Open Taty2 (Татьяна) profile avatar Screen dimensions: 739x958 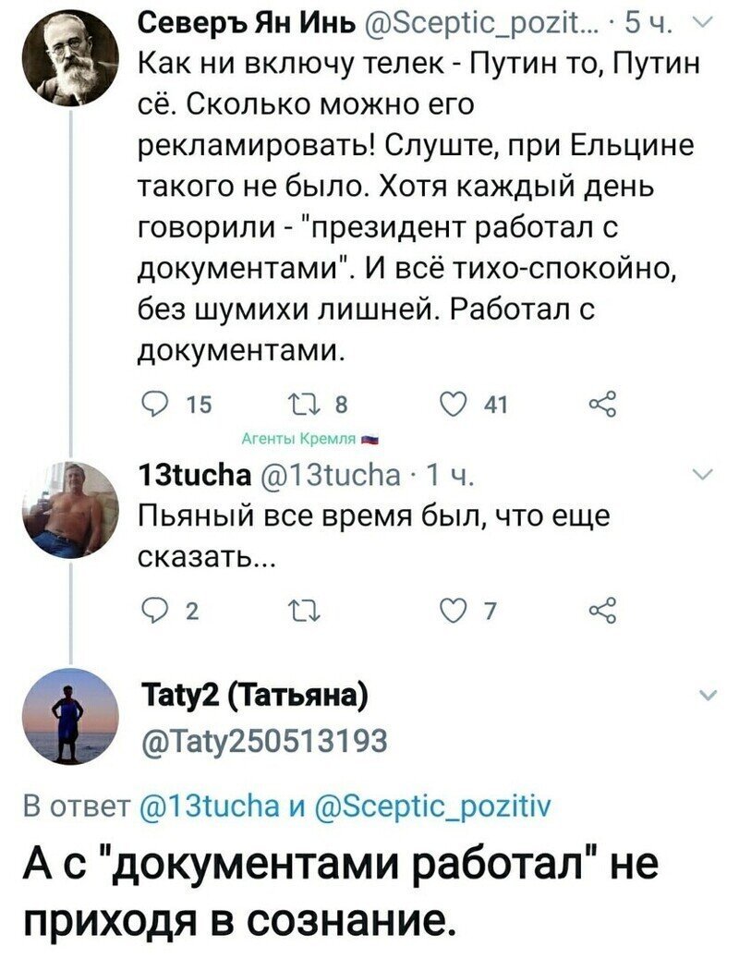click(x=70, y=717)
